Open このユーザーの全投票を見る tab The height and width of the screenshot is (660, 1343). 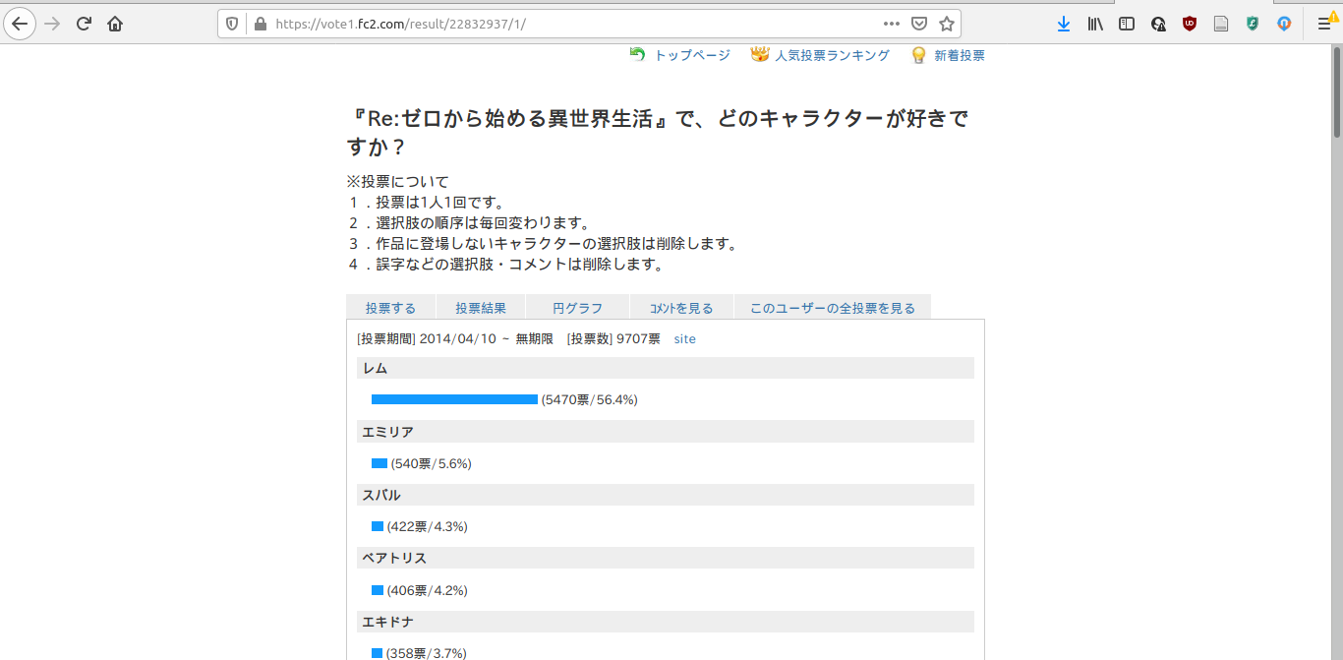click(x=832, y=308)
